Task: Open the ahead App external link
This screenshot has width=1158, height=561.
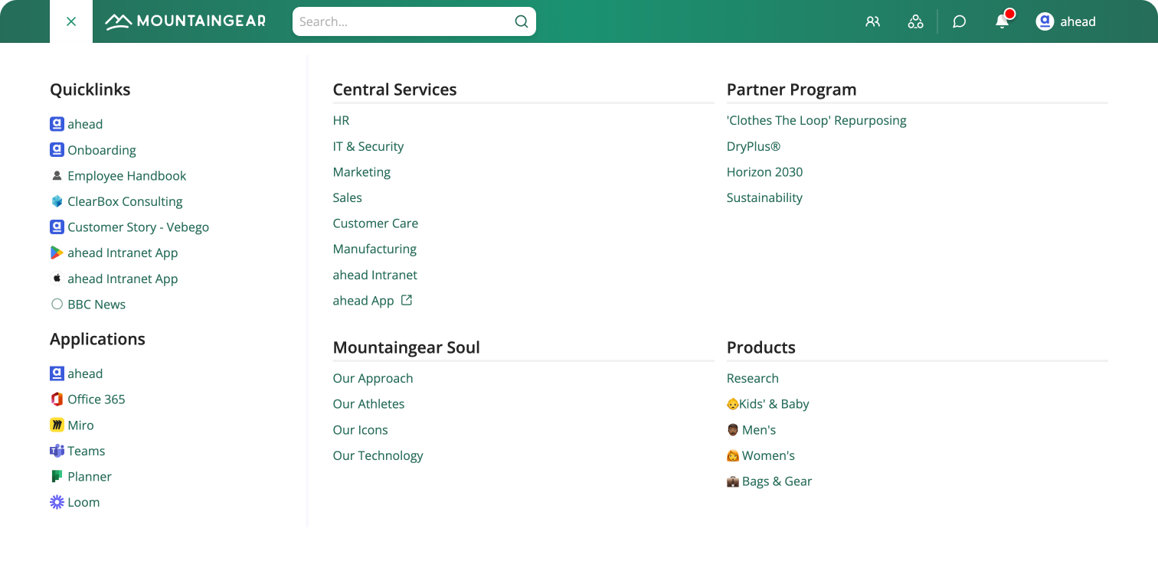Action: 363,301
